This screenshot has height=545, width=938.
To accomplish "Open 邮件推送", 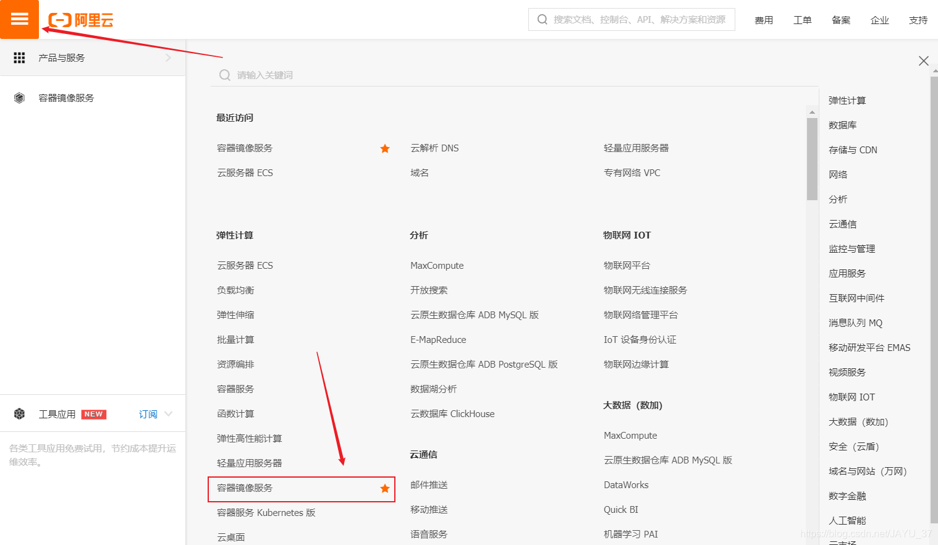I will point(429,485).
